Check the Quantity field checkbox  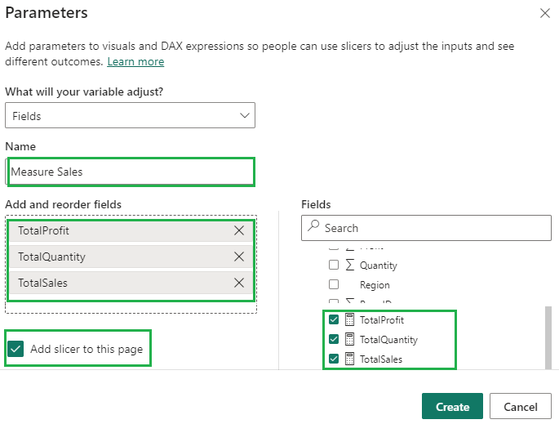click(x=334, y=265)
